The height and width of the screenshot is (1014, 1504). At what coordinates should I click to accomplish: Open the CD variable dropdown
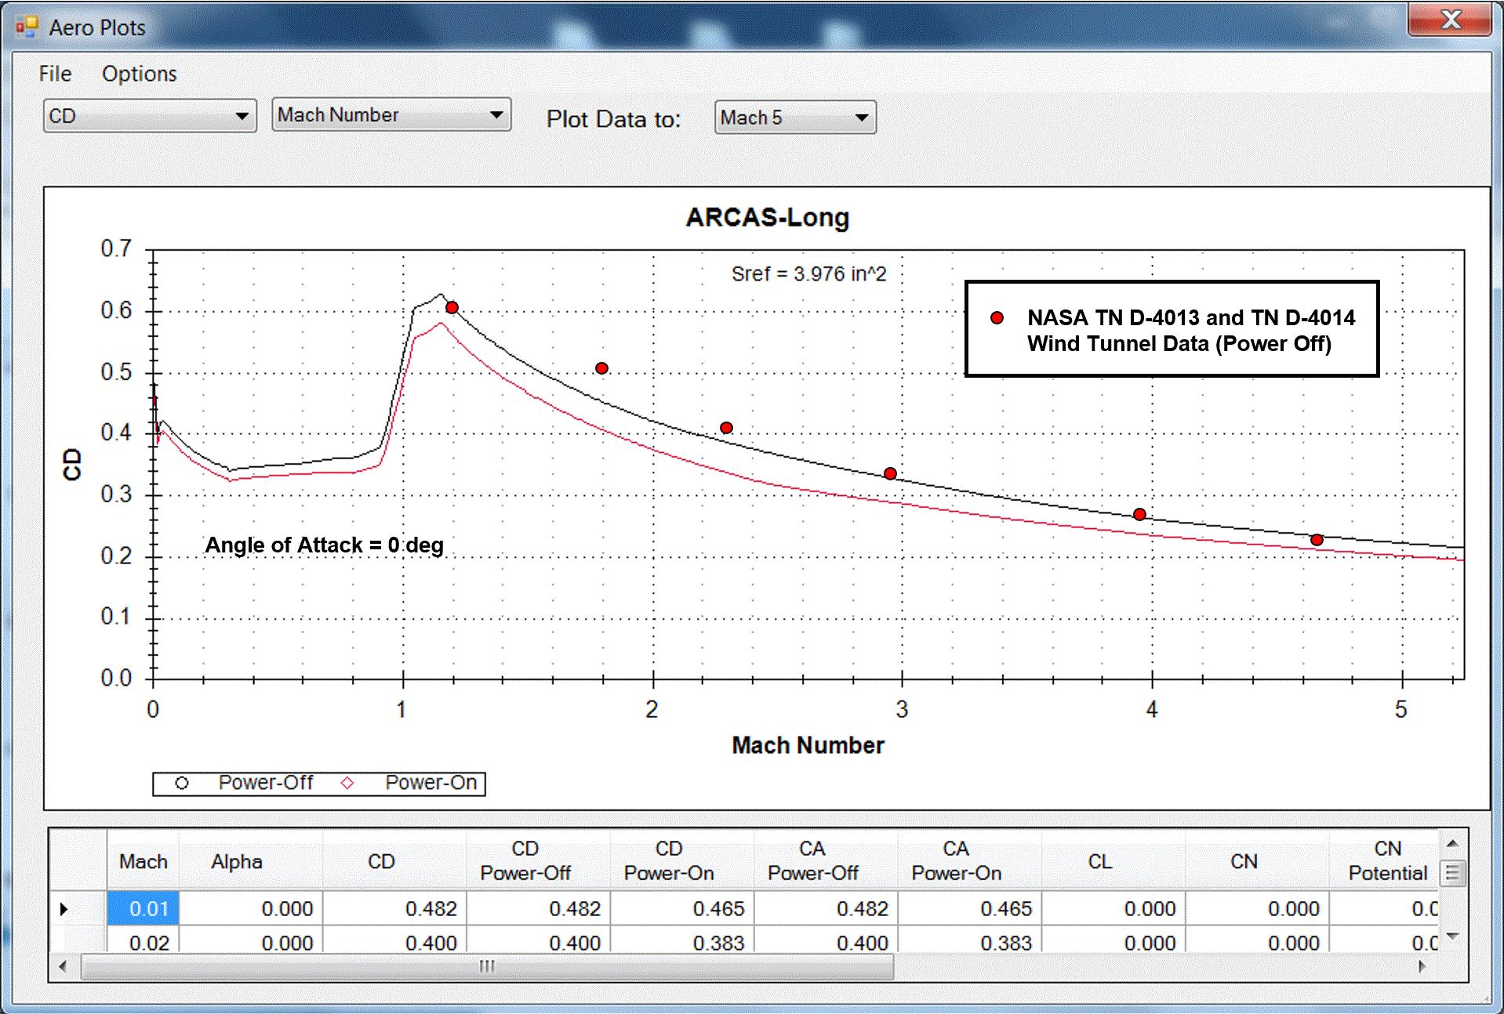coord(150,116)
